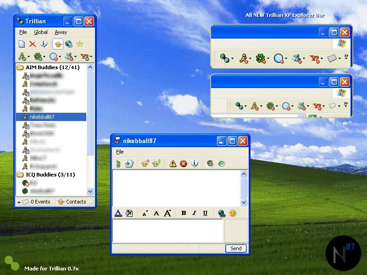Click IRC swirl icon in upper explorer bar

click(x=278, y=58)
